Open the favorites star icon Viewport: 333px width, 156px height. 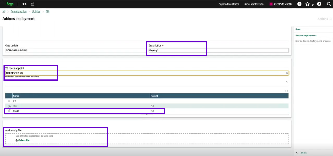tap(308, 4)
